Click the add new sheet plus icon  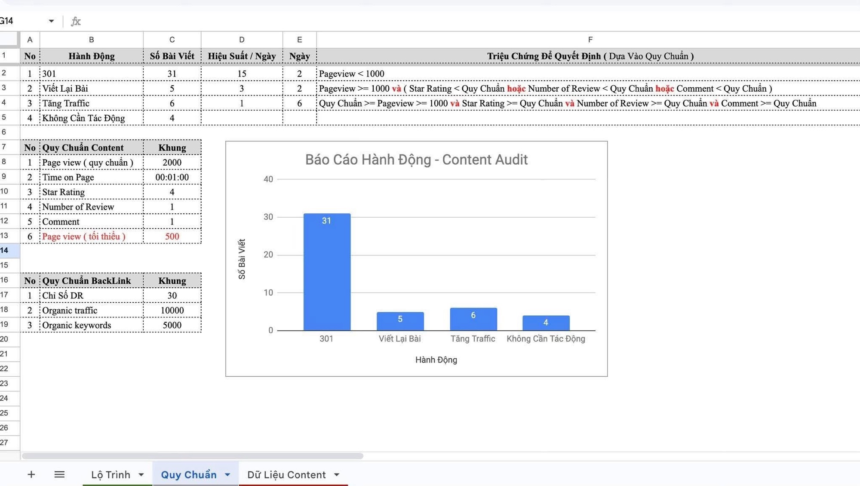tap(31, 474)
